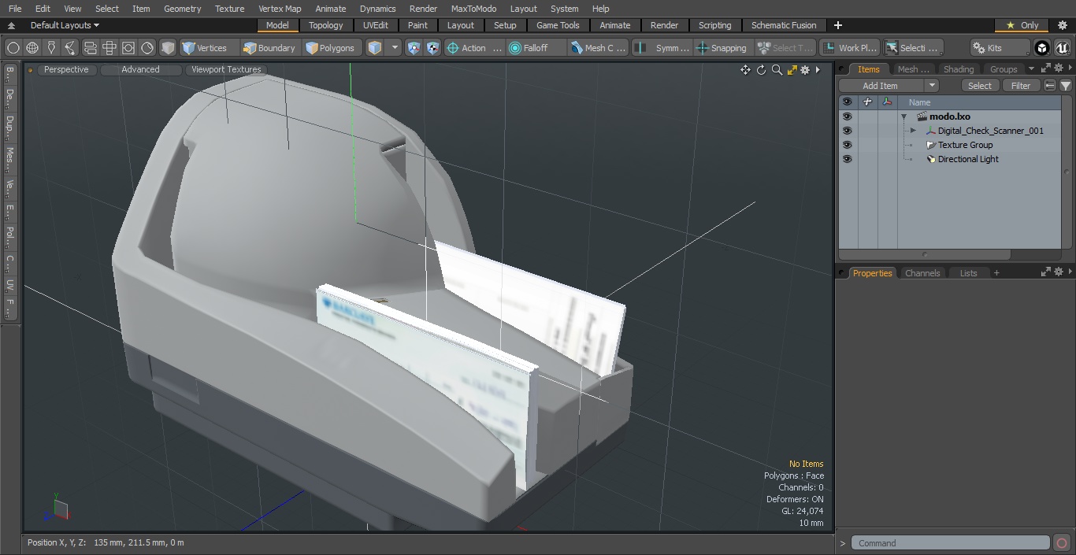This screenshot has height=555, width=1076.
Task: Click the square-with-circle toolbar icon
Action: [128, 48]
